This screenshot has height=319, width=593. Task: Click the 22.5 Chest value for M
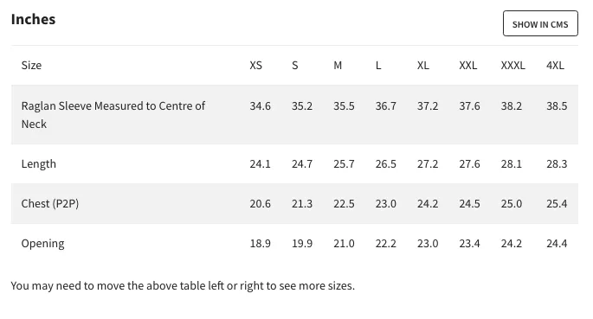click(344, 204)
